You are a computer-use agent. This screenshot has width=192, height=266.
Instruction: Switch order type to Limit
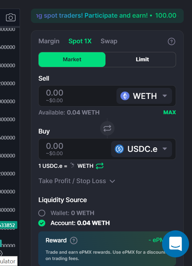pos(142,60)
